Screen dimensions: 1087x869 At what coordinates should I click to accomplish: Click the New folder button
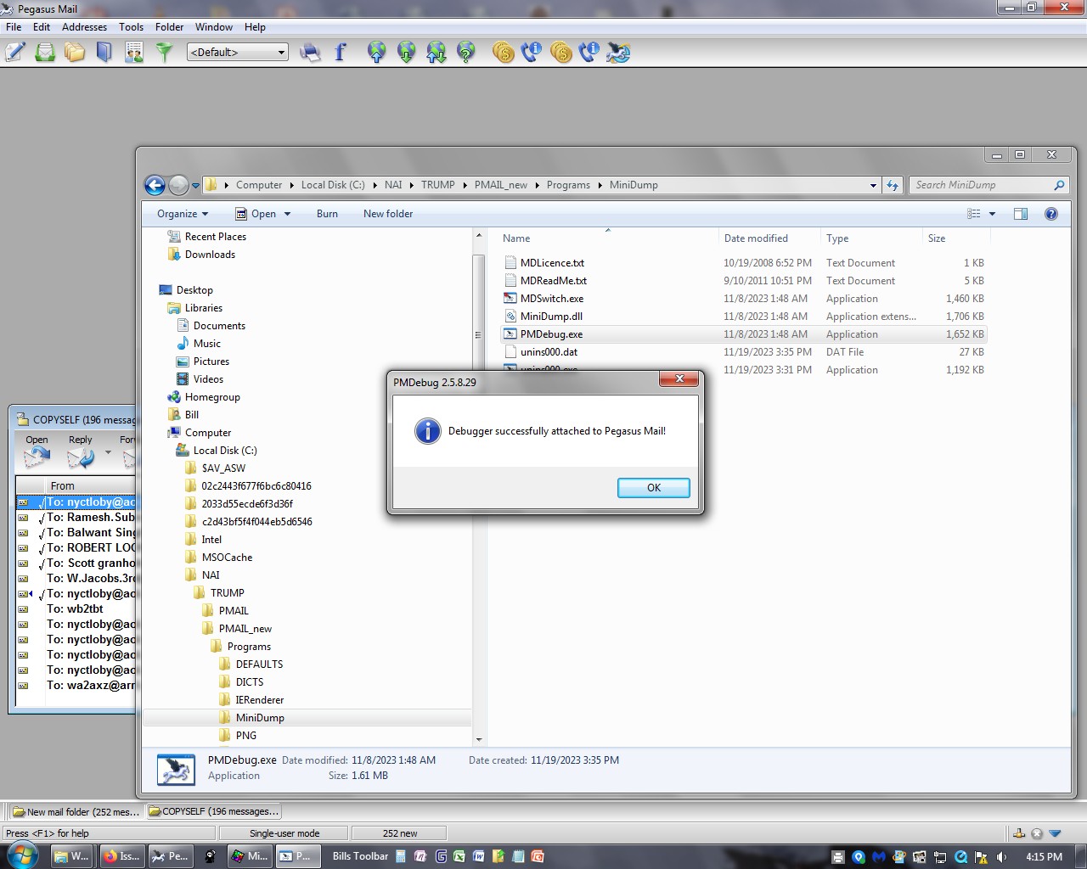pyautogui.click(x=388, y=214)
